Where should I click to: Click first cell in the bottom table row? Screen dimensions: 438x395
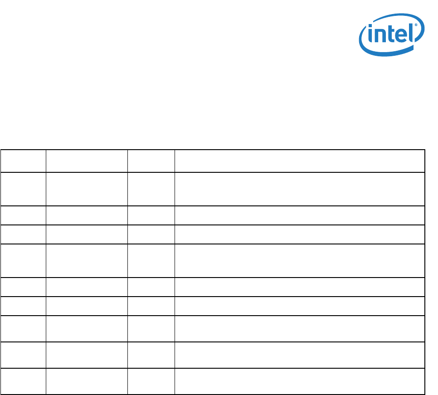[23, 381]
